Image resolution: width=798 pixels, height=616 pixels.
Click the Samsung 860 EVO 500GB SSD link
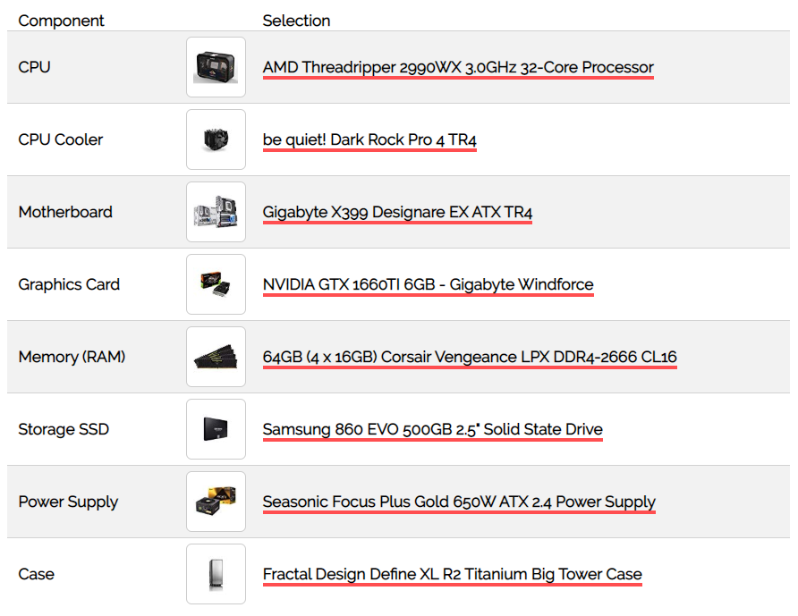point(433,429)
